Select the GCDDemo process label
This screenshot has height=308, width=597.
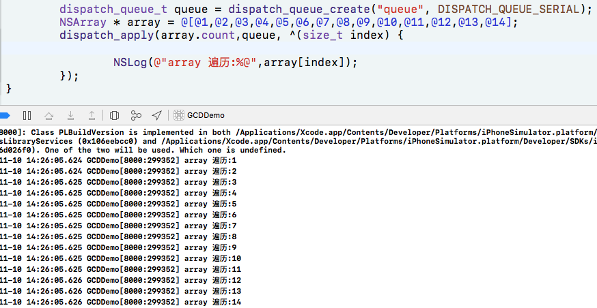[206, 115]
